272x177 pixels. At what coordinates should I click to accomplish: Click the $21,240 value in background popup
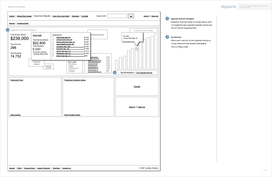click(x=72, y=62)
